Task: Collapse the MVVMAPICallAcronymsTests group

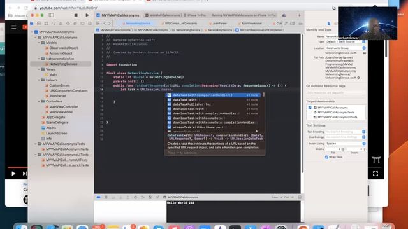Action: click(x=36, y=144)
